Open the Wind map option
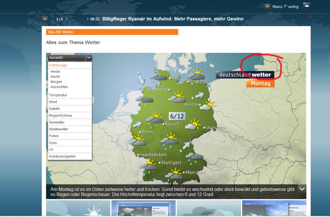The height and width of the screenshot is (217, 330). tap(70, 102)
